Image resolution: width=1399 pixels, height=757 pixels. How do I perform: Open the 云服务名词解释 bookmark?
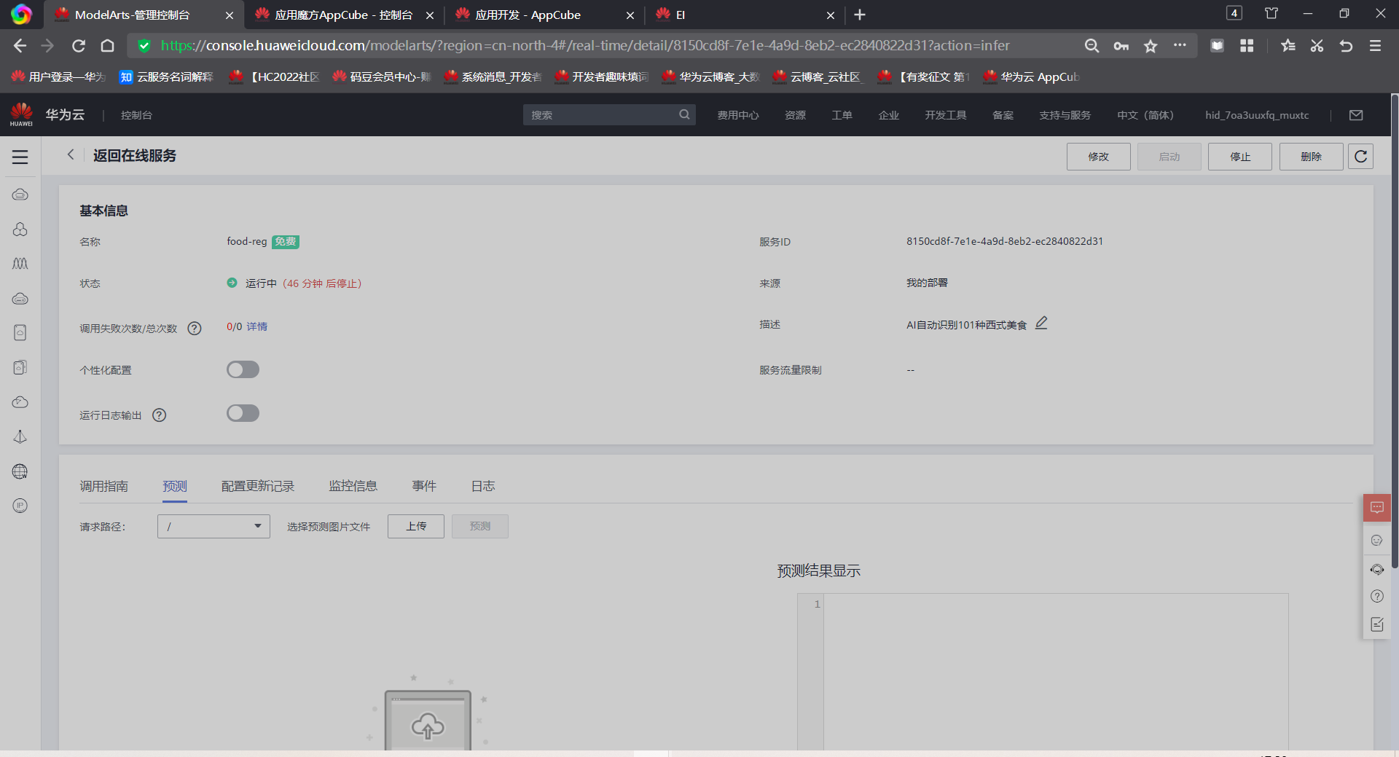pyautogui.click(x=167, y=77)
